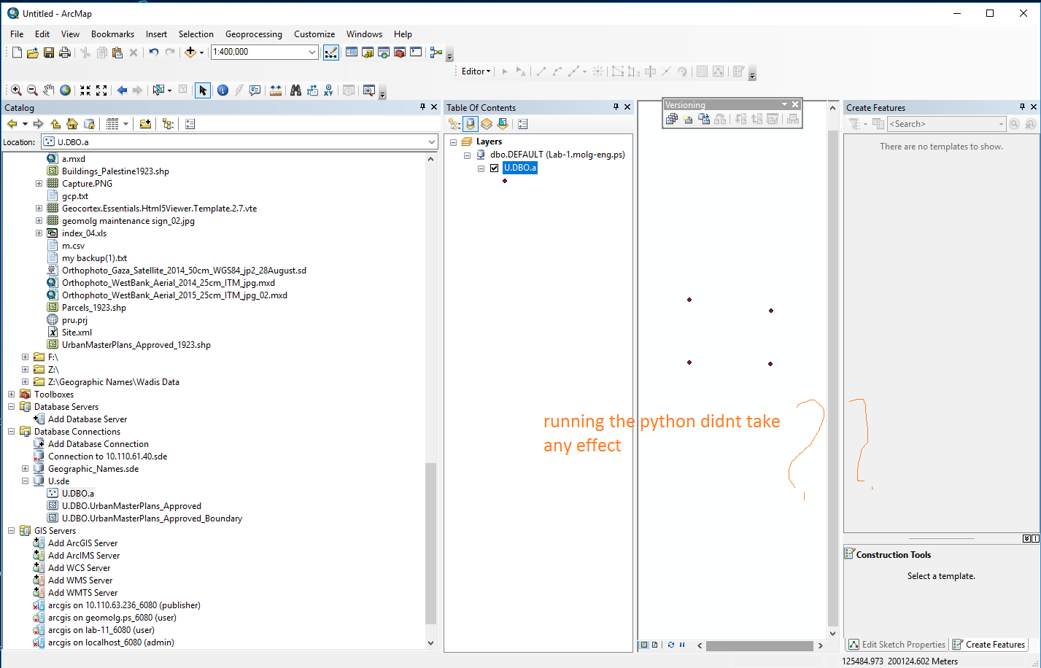Image resolution: width=1041 pixels, height=668 pixels.
Task: Click the Add Data button
Action: (x=190, y=53)
